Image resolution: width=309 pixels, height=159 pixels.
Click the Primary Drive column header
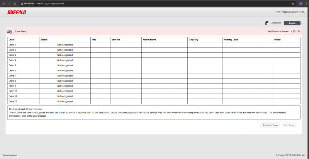(x=247, y=40)
